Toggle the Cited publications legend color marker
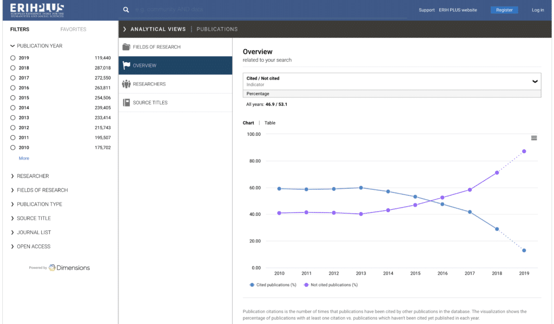The height and width of the screenshot is (324, 554). click(x=252, y=285)
